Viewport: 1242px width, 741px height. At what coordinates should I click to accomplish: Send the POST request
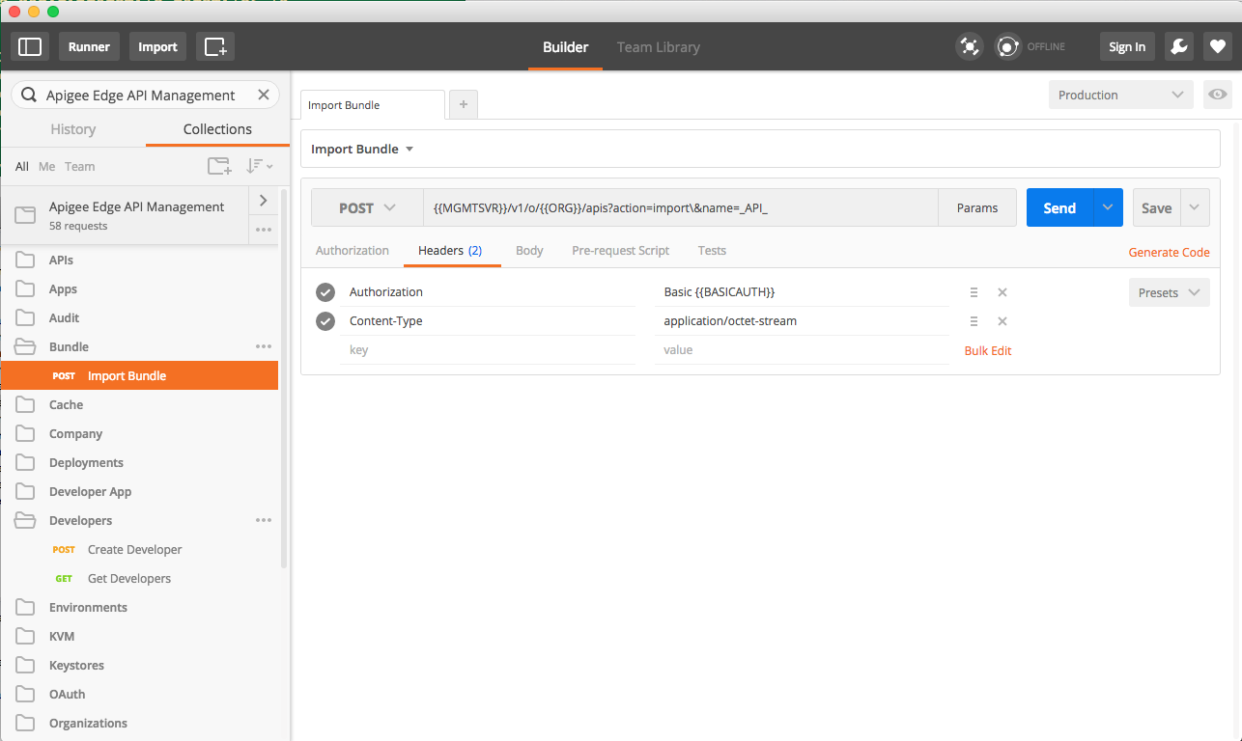click(1059, 207)
